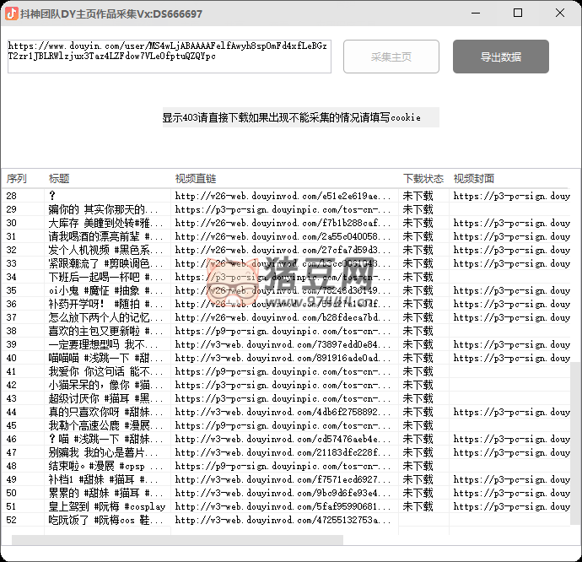Screen dimensions: 582x562
Task: Click video link ending f7b1b288caf
Action: click(283, 223)
